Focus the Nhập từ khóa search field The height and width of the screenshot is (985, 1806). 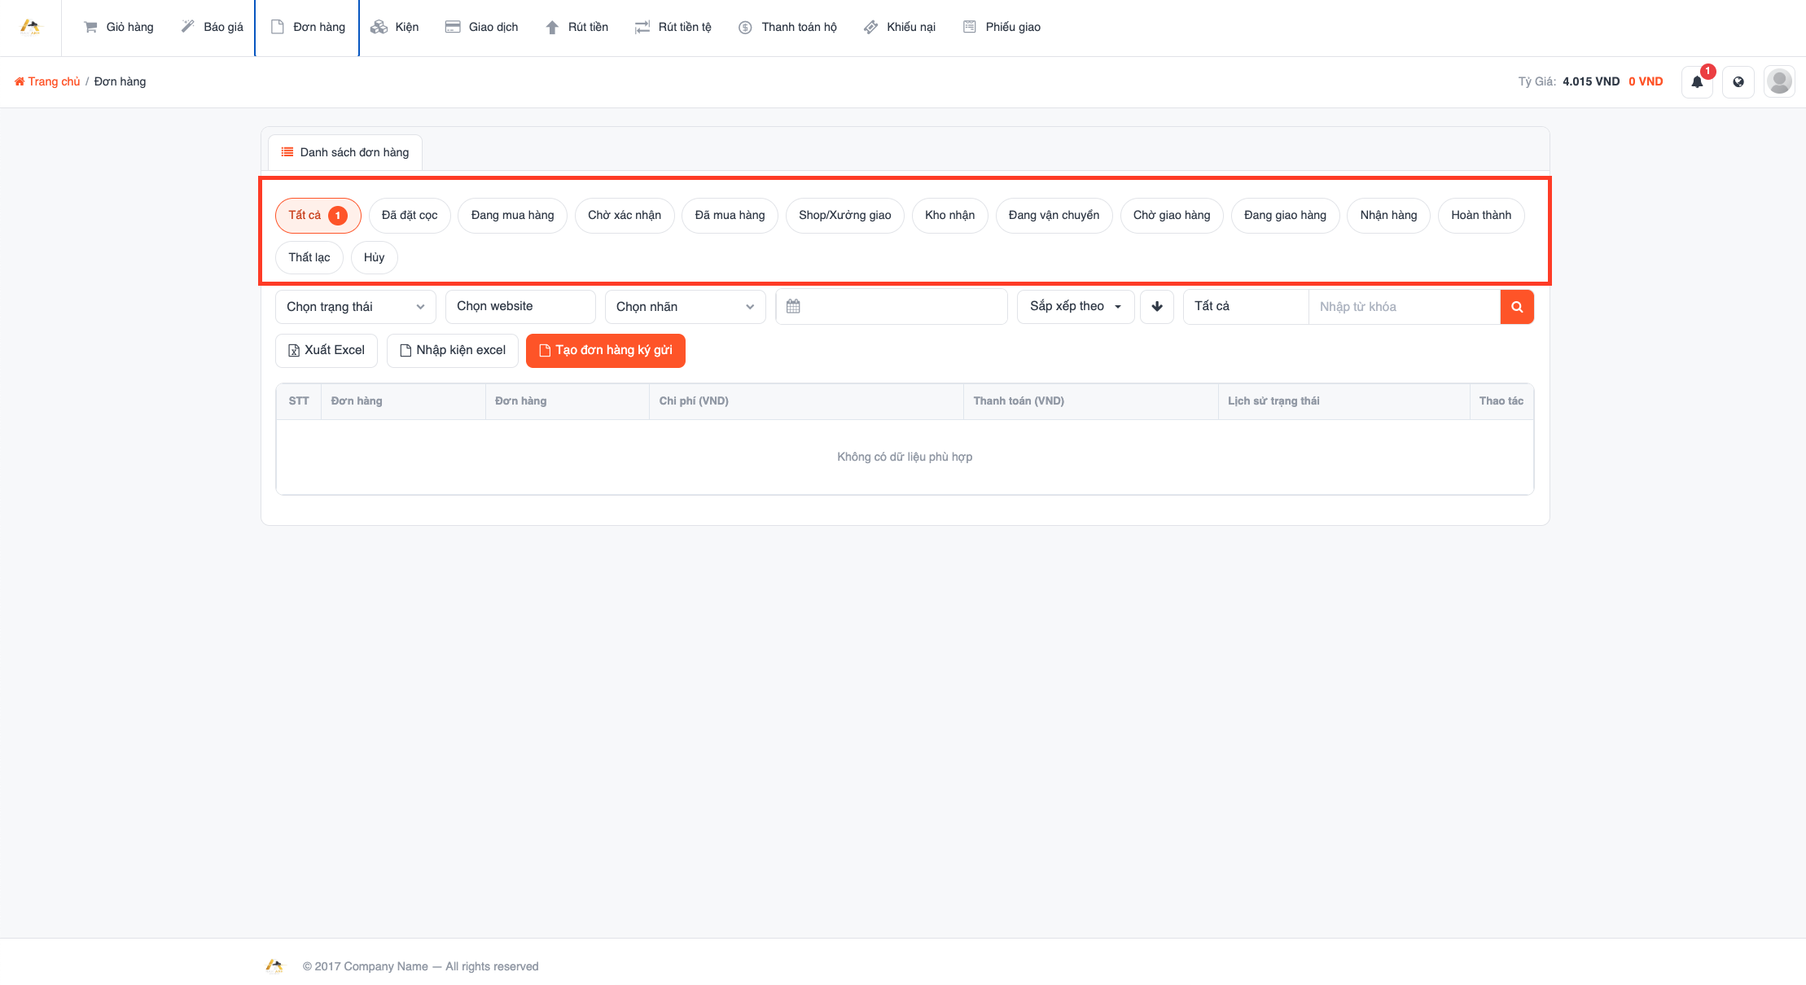pyautogui.click(x=1405, y=307)
